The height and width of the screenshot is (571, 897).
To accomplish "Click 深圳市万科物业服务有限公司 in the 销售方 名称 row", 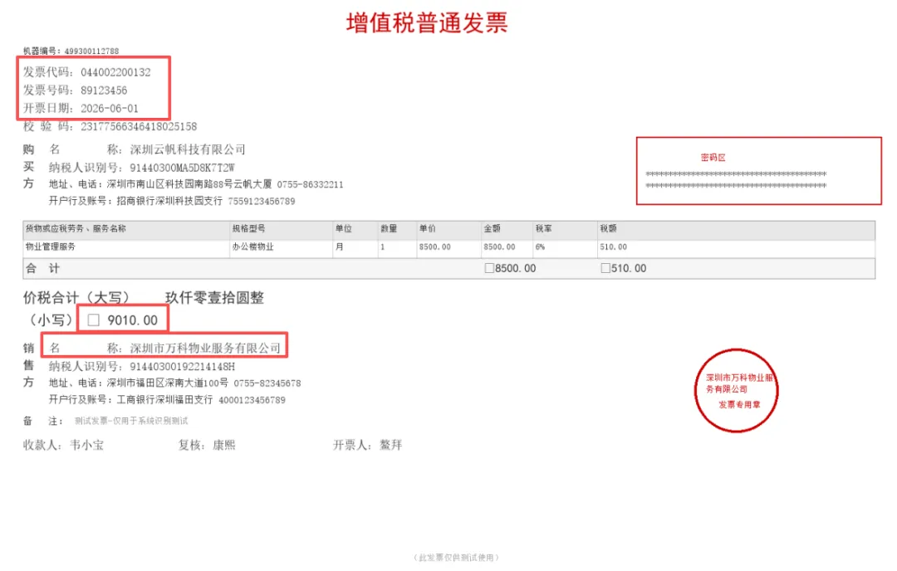I will [x=205, y=348].
